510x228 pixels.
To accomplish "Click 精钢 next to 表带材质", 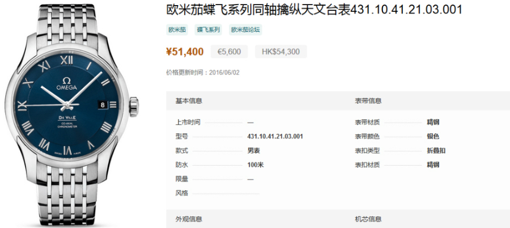I will 433,122.
